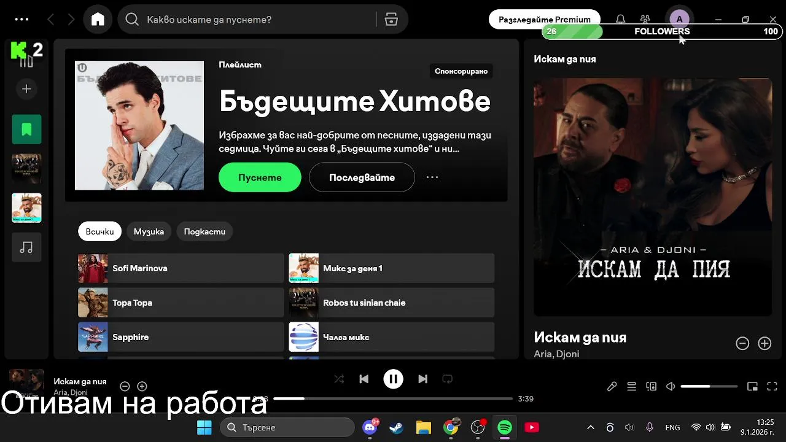Open the music note sidebar item
786x442 pixels.
click(x=26, y=247)
